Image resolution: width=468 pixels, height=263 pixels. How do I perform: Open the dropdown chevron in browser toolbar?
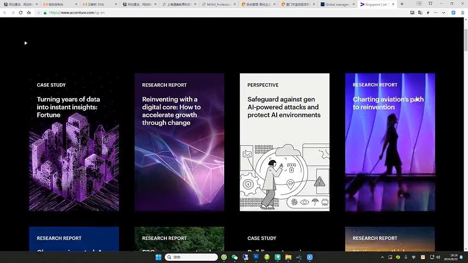(x=443, y=13)
